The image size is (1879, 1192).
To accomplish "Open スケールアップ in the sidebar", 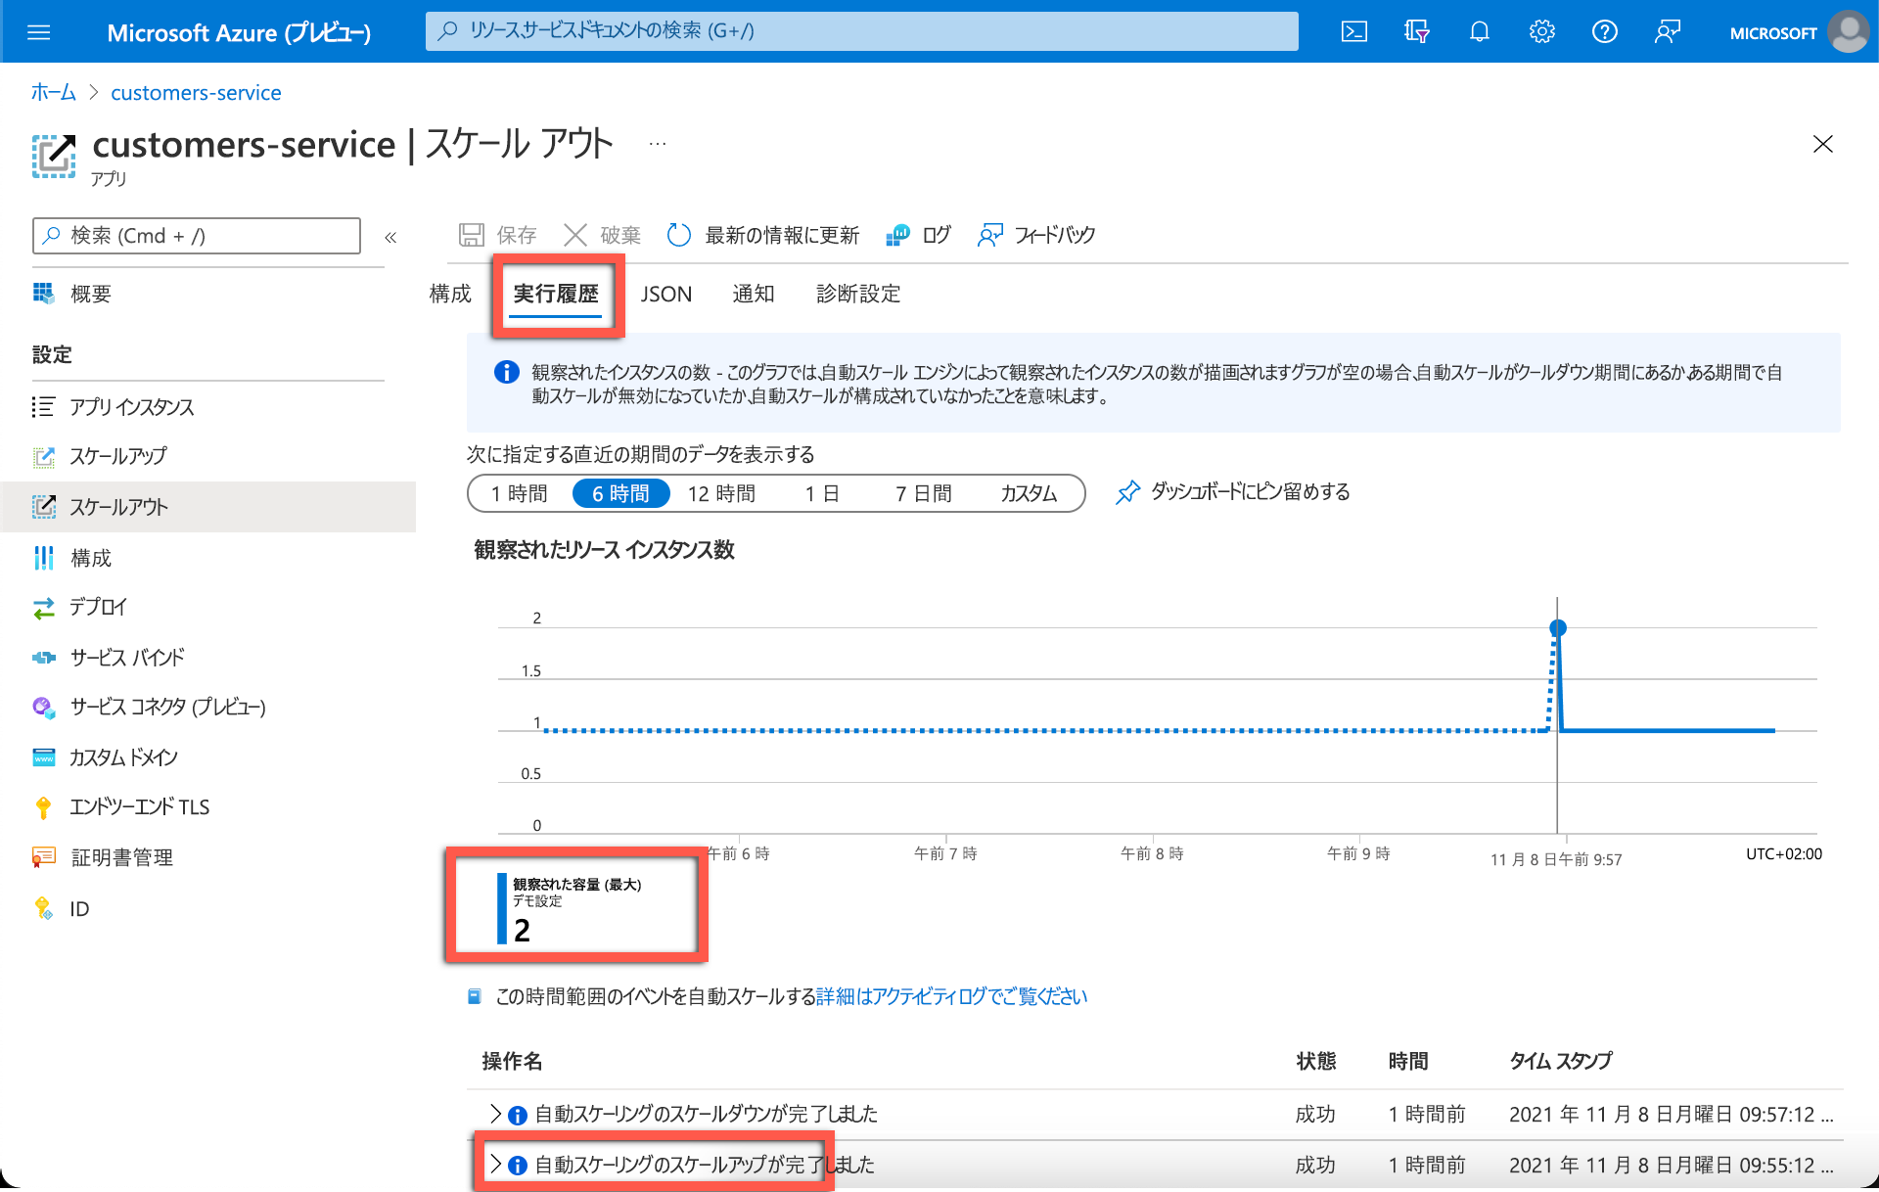I will tap(117, 456).
